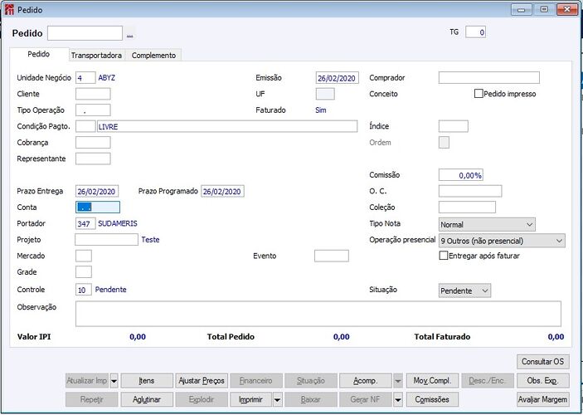Viewport: 583px width, 415px height.
Task: Focus the Observação text area
Action: pos(318,314)
